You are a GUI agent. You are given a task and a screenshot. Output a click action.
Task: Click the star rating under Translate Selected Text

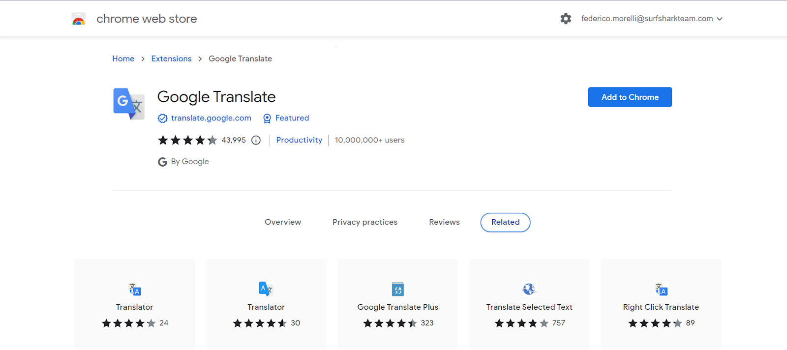pyautogui.click(x=521, y=323)
